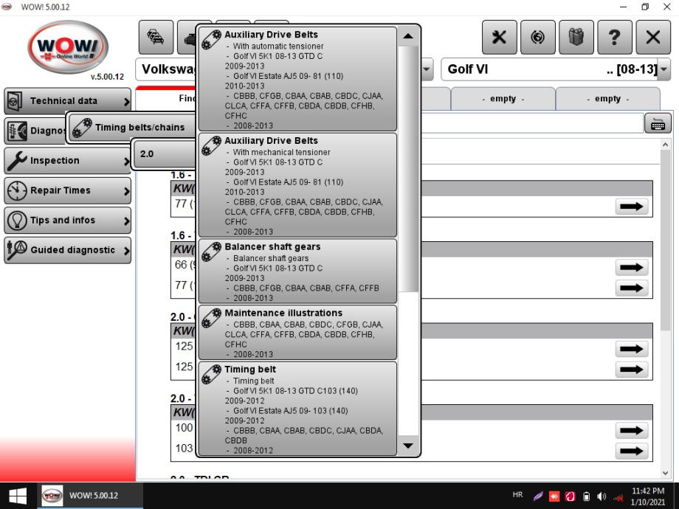This screenshot has width=679, height=509.
Task: Open the vehicle selection cars icon
Action: tap(156, 37)
